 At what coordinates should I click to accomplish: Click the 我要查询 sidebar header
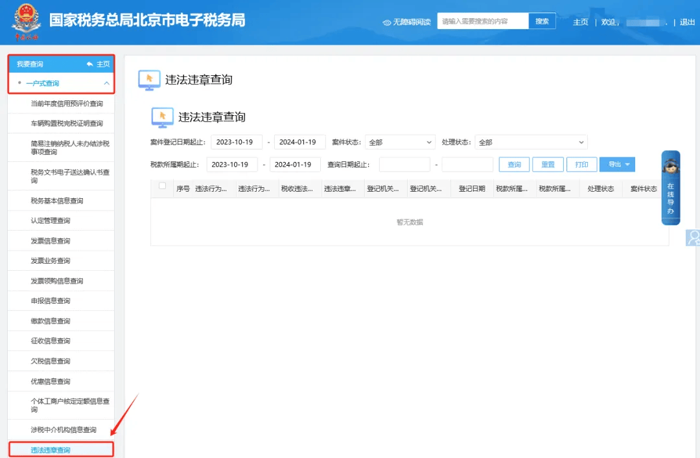61,64
